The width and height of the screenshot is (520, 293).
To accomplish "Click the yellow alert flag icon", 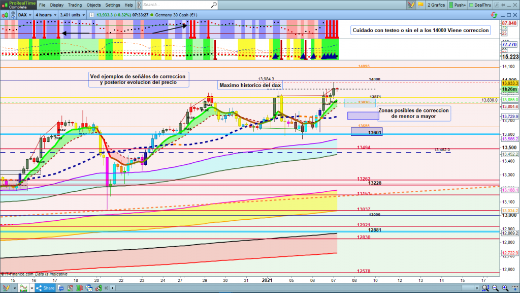I will point(419,5).
